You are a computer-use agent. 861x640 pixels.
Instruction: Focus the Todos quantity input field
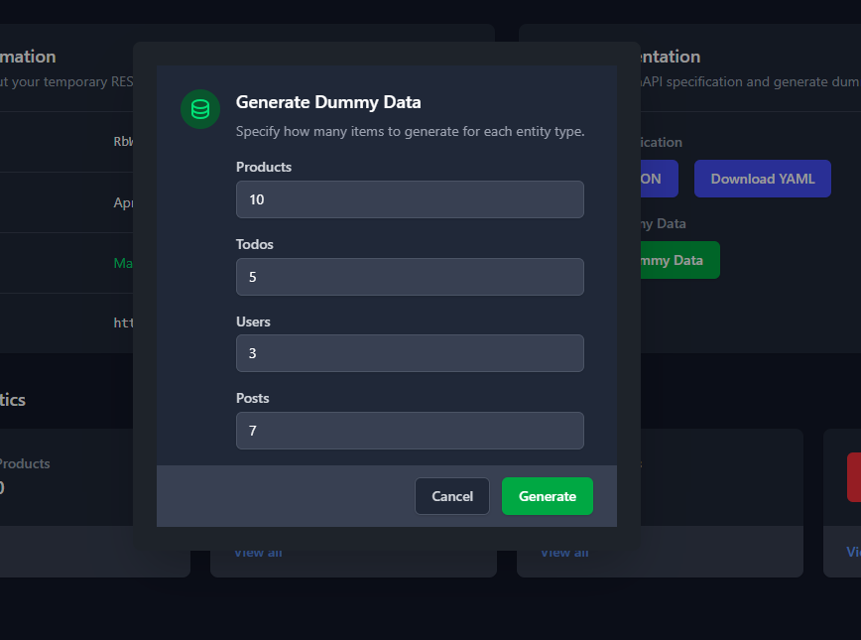click(x=410, y=277)
